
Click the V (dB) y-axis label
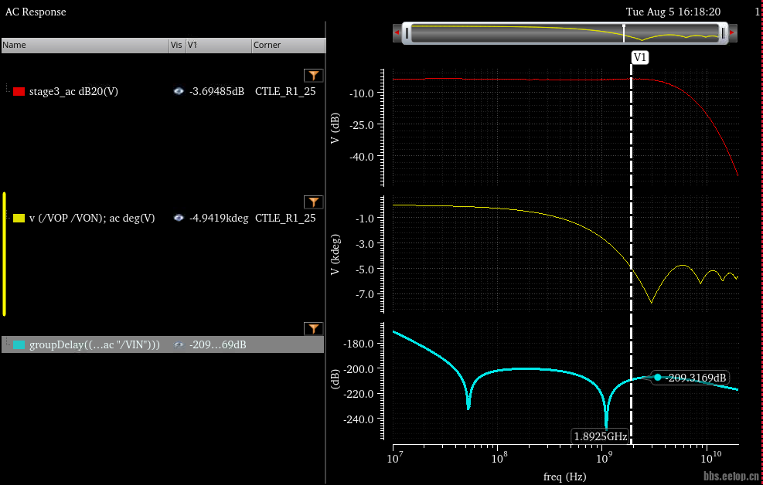[x=335, y=128]
